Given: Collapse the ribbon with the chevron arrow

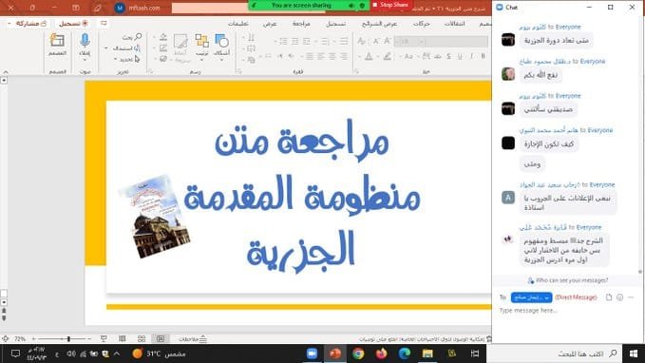Looking at the screenshot, I should (x=6, y=71).
